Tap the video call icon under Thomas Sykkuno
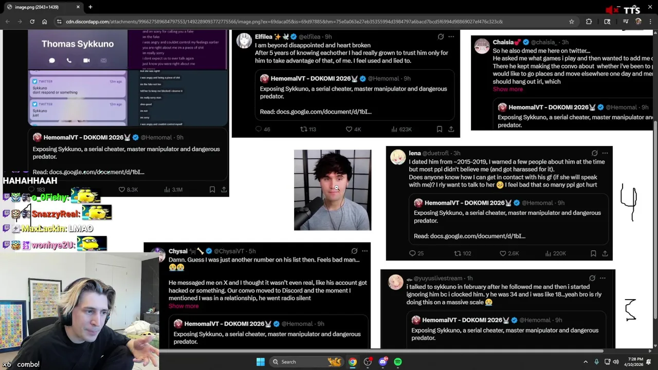Viewport: 658px width, 370px height. point(86,60)
